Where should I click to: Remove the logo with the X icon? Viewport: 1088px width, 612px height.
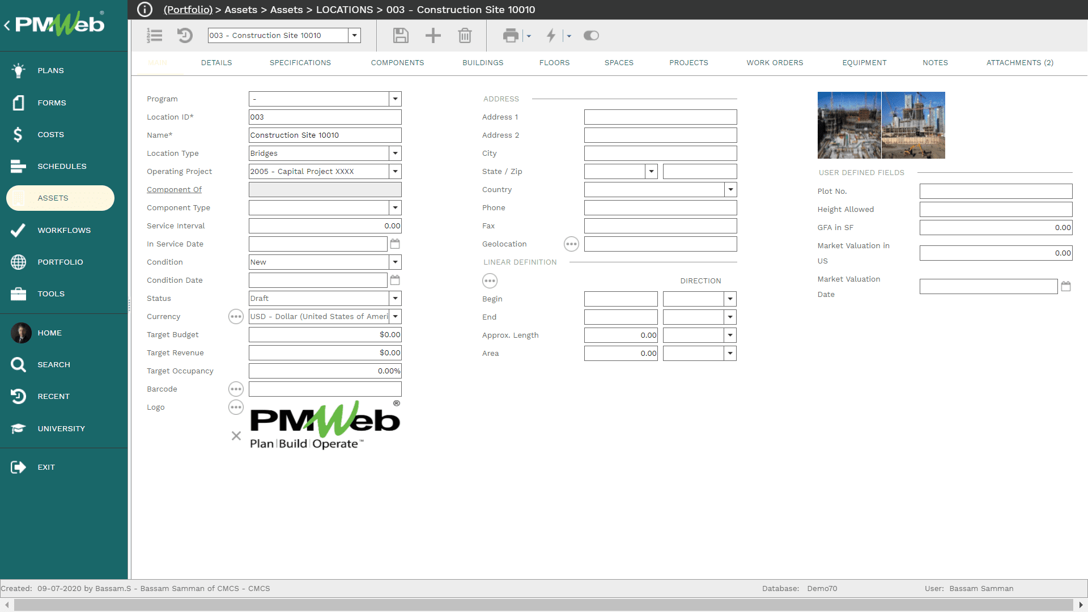[x=236, y=436]
